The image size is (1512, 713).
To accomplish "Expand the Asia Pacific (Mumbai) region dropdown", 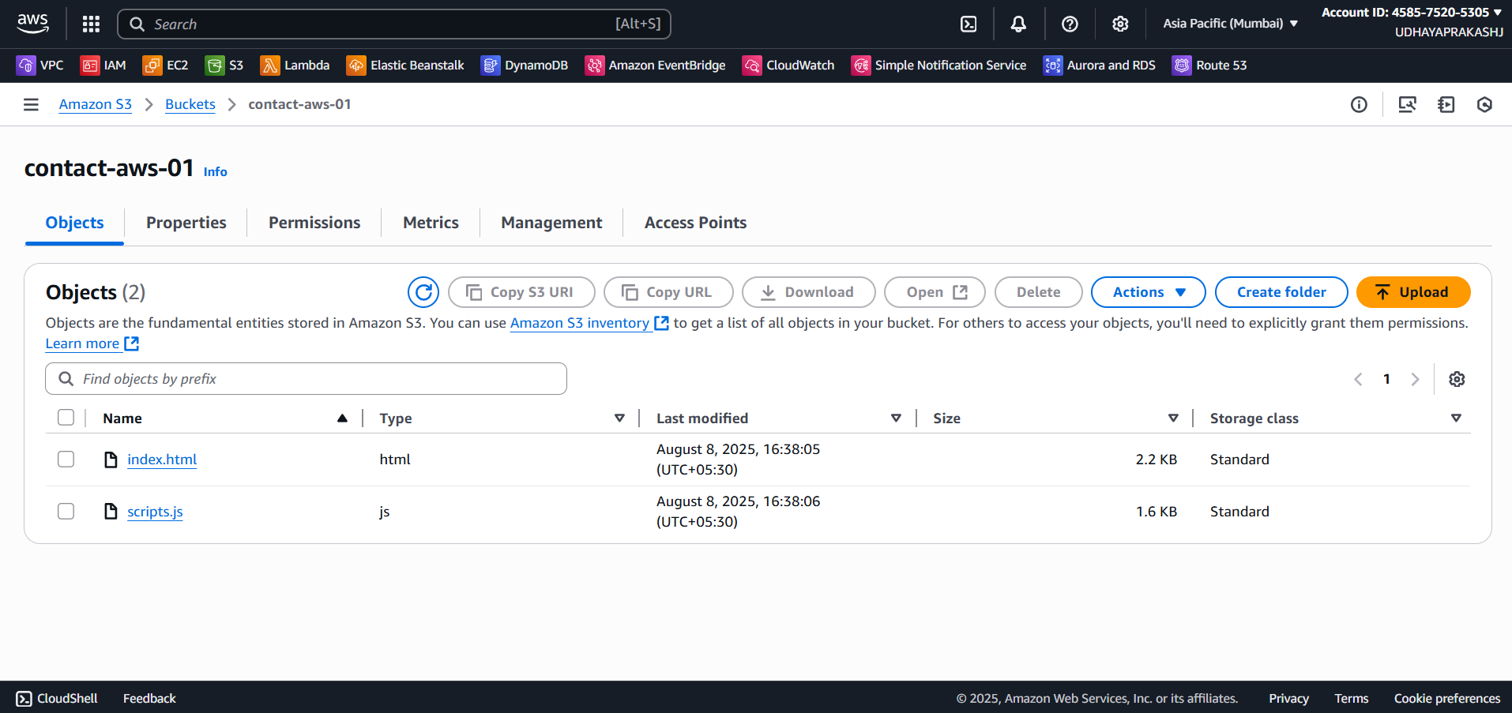I will (1230, 24).
